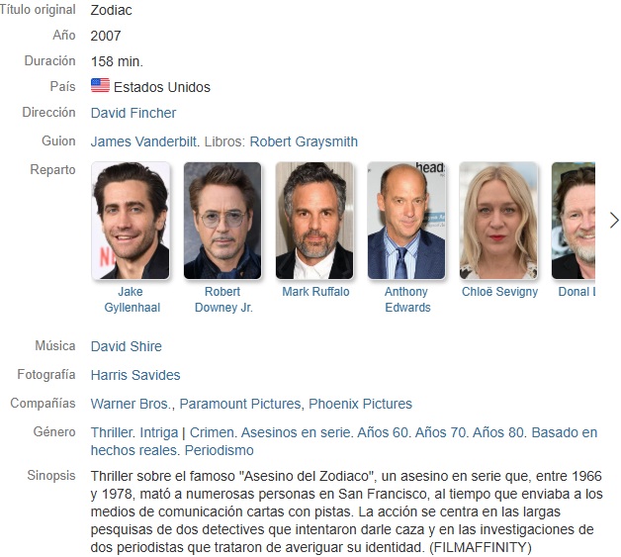Open cinematographer Harris Savides link
Screen dimensions: 621x557
pyautogui.click(x=135, y=375)
